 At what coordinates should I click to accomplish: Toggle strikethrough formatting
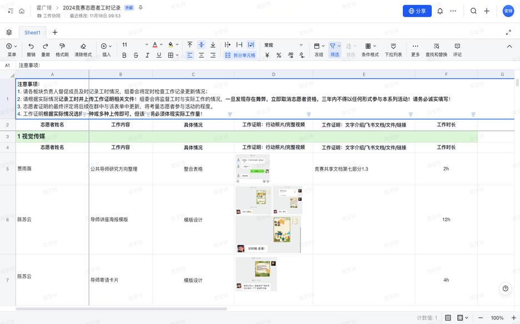(x=136, y=55)
